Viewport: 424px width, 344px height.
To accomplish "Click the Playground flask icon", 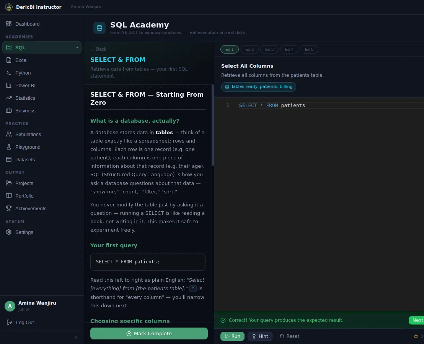I will [x=9, y=147].
